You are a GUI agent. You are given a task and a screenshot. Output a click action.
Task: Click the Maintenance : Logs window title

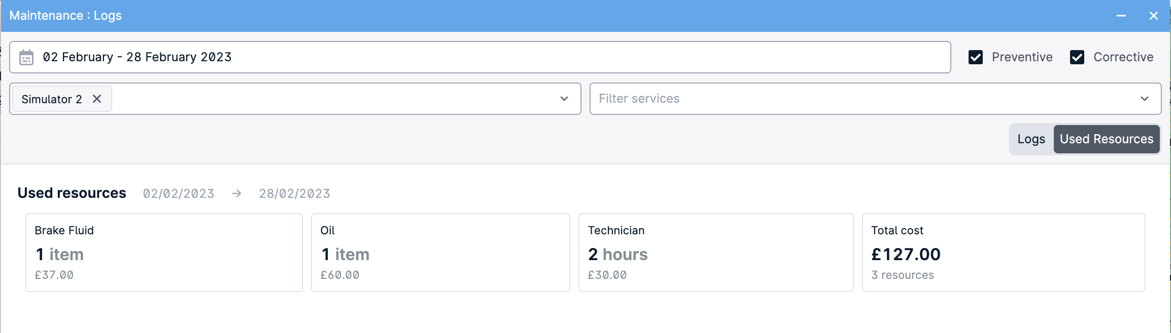coord(65,16)
